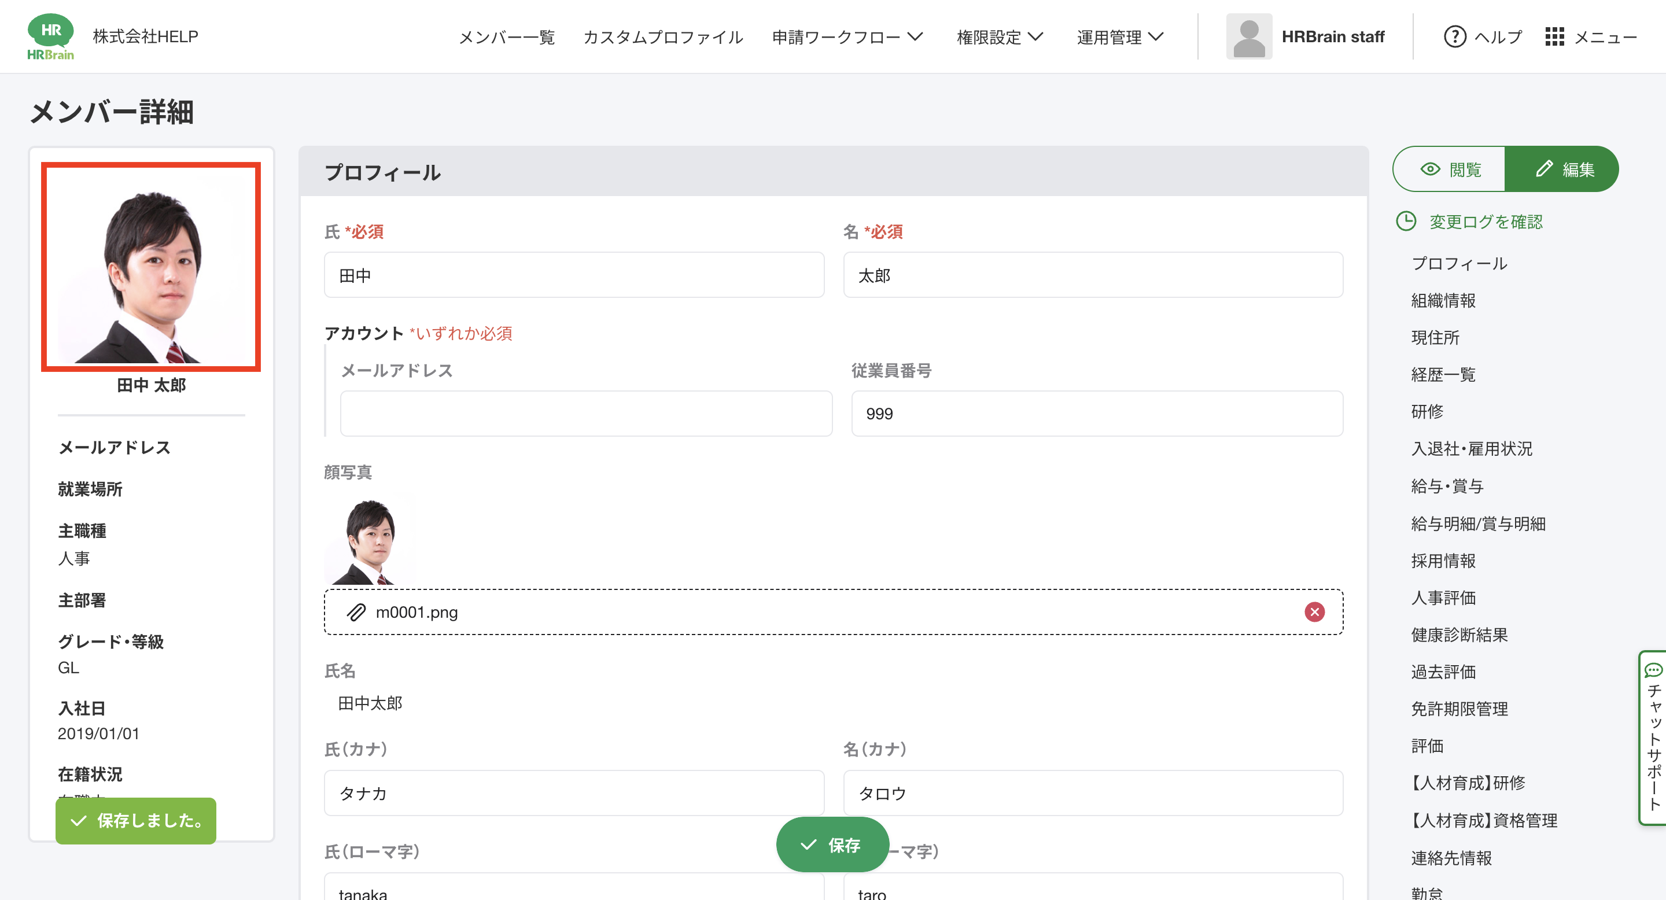Open the menu grid icon

[1554, 37]
